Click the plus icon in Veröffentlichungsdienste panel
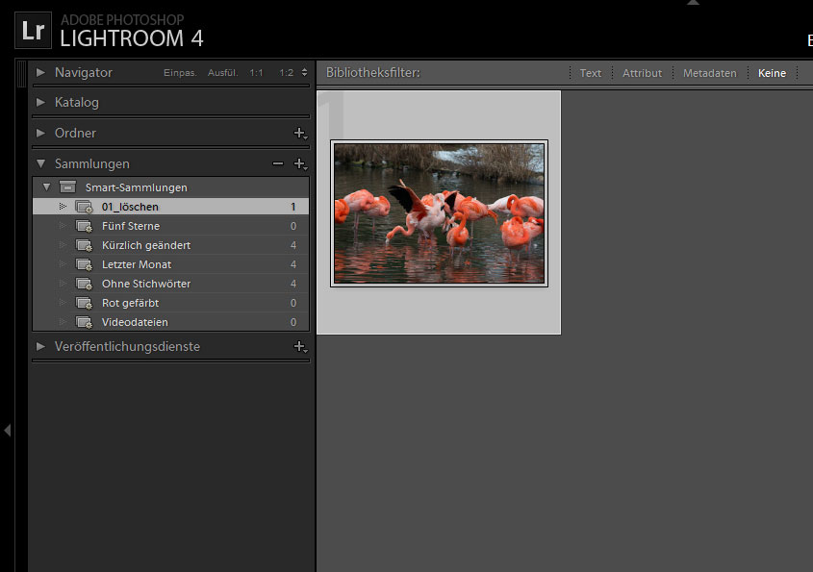 (x=299, y=346)
